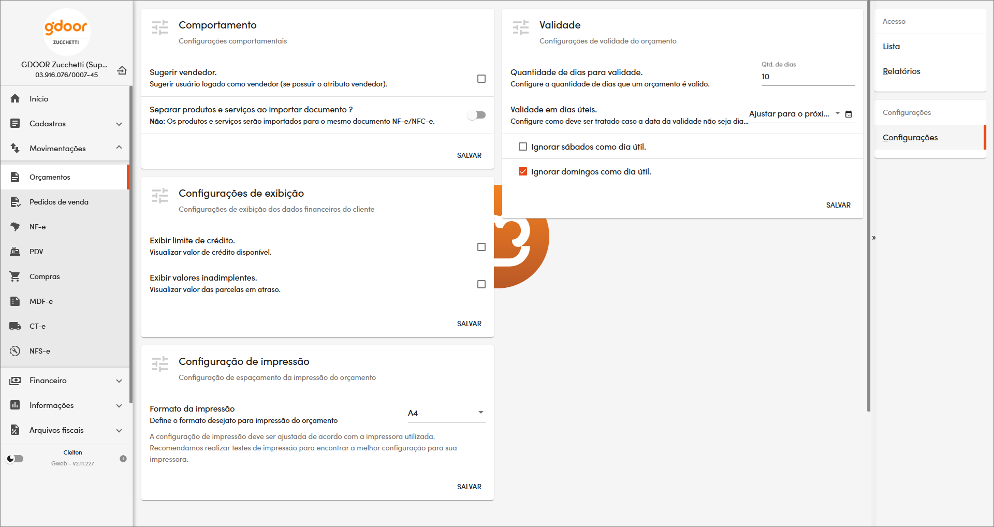The image size is (994, 527).
Task: Open the PDV menu item
Action: 65,252
